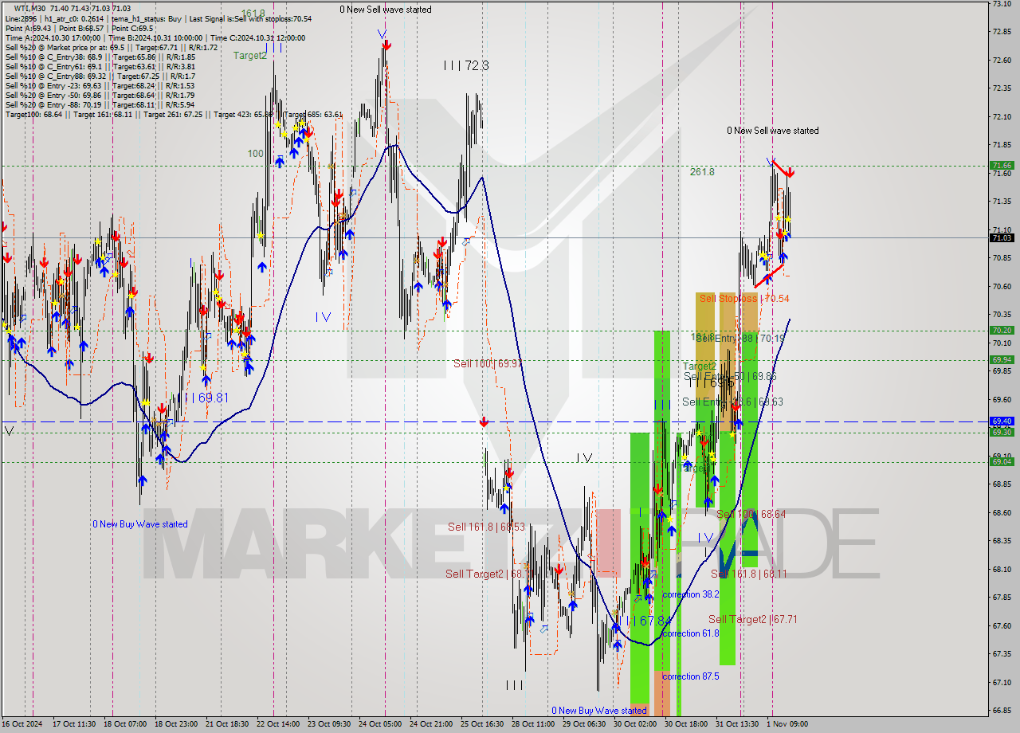
Task: Click the '18 Oct 23:00' time label
Action: pyautogui.click(x=176, y=724)
